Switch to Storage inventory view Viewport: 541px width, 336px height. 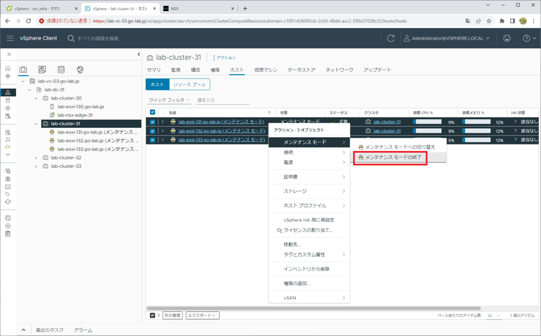coord(61,70)
